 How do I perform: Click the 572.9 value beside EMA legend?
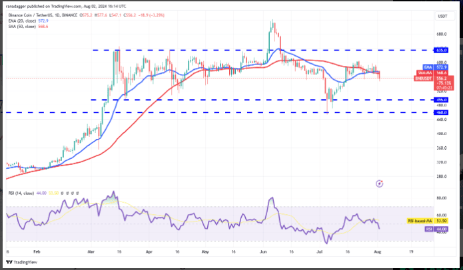43,21
